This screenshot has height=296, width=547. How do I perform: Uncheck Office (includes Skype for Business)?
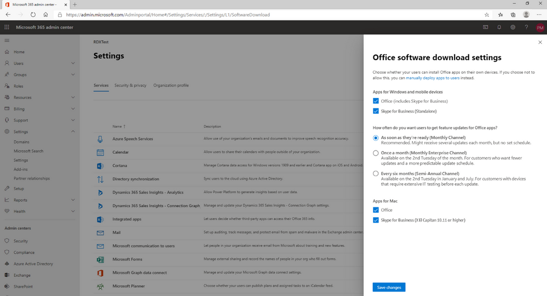coord(376,101)
